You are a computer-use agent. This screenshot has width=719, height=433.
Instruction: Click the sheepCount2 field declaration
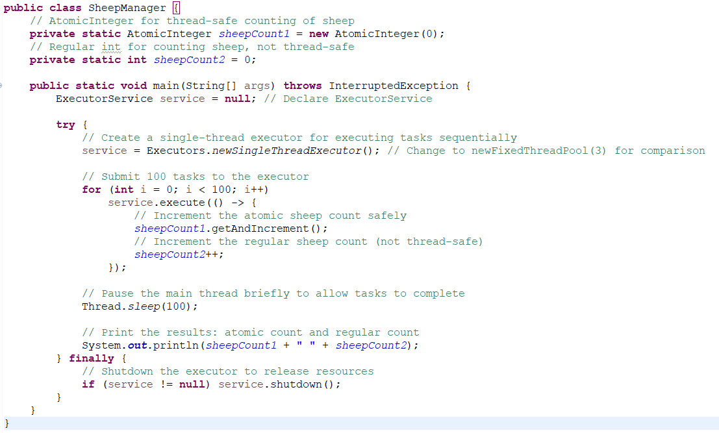(189, 59)
